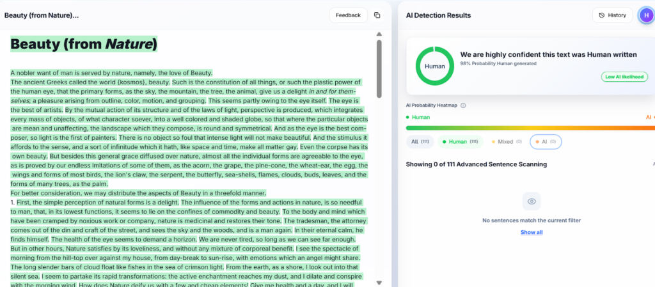Click the text 'AI Detection Results'
This screenshot has width=655, height=287.
[438, 15]
